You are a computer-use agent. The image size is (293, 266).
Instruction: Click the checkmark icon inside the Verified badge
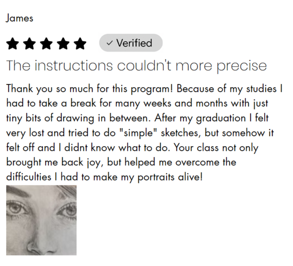click(x=109, y=43)
